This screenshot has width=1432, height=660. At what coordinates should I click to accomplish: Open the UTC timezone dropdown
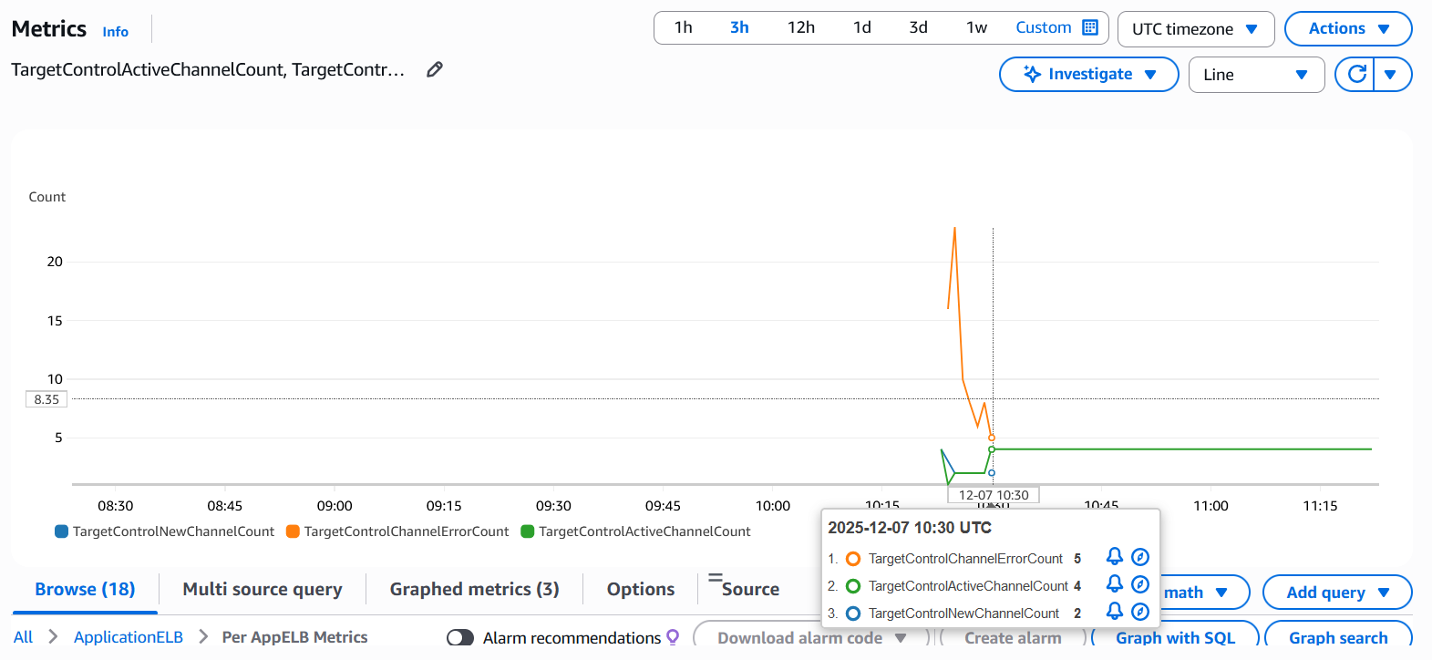click(1195, 28)
